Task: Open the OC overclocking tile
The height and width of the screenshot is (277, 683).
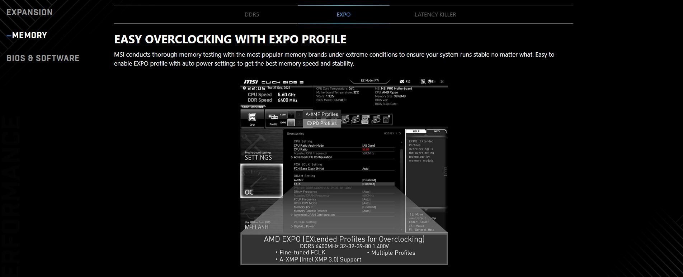Action: tap(262, 181)
